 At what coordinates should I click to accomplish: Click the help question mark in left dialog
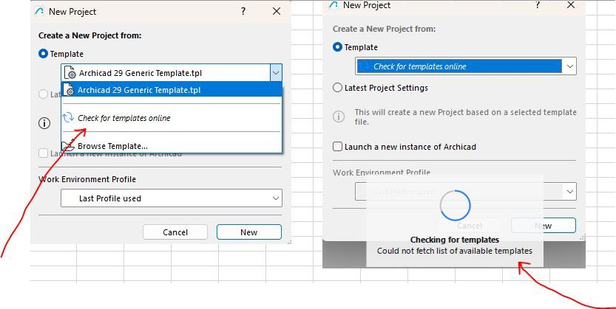click(x=243, y=11)
